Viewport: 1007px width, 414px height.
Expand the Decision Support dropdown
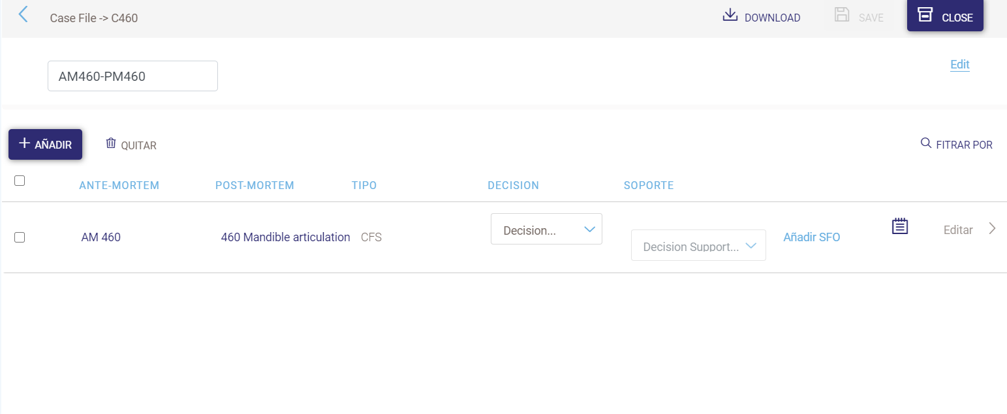pos(698,246)
